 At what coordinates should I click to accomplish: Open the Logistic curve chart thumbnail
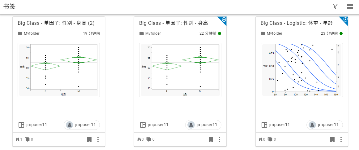(302, 70)
